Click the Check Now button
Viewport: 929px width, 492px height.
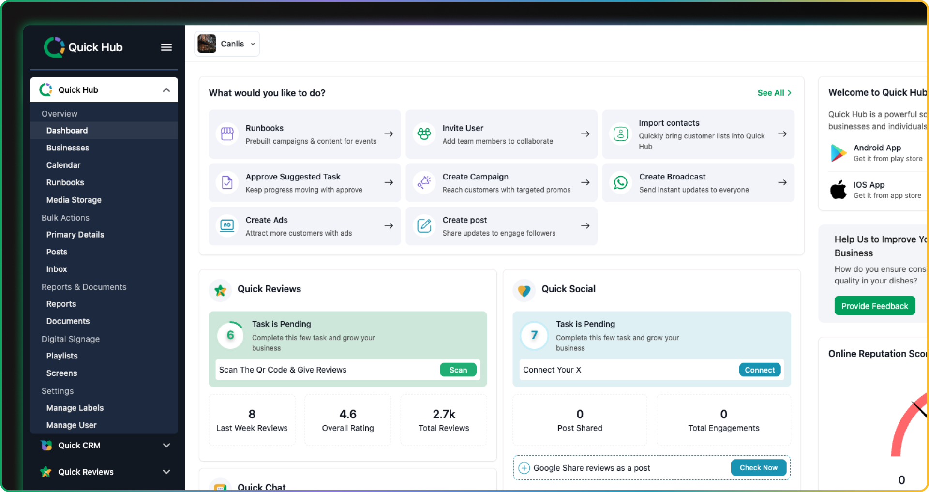tap(758, 468)
